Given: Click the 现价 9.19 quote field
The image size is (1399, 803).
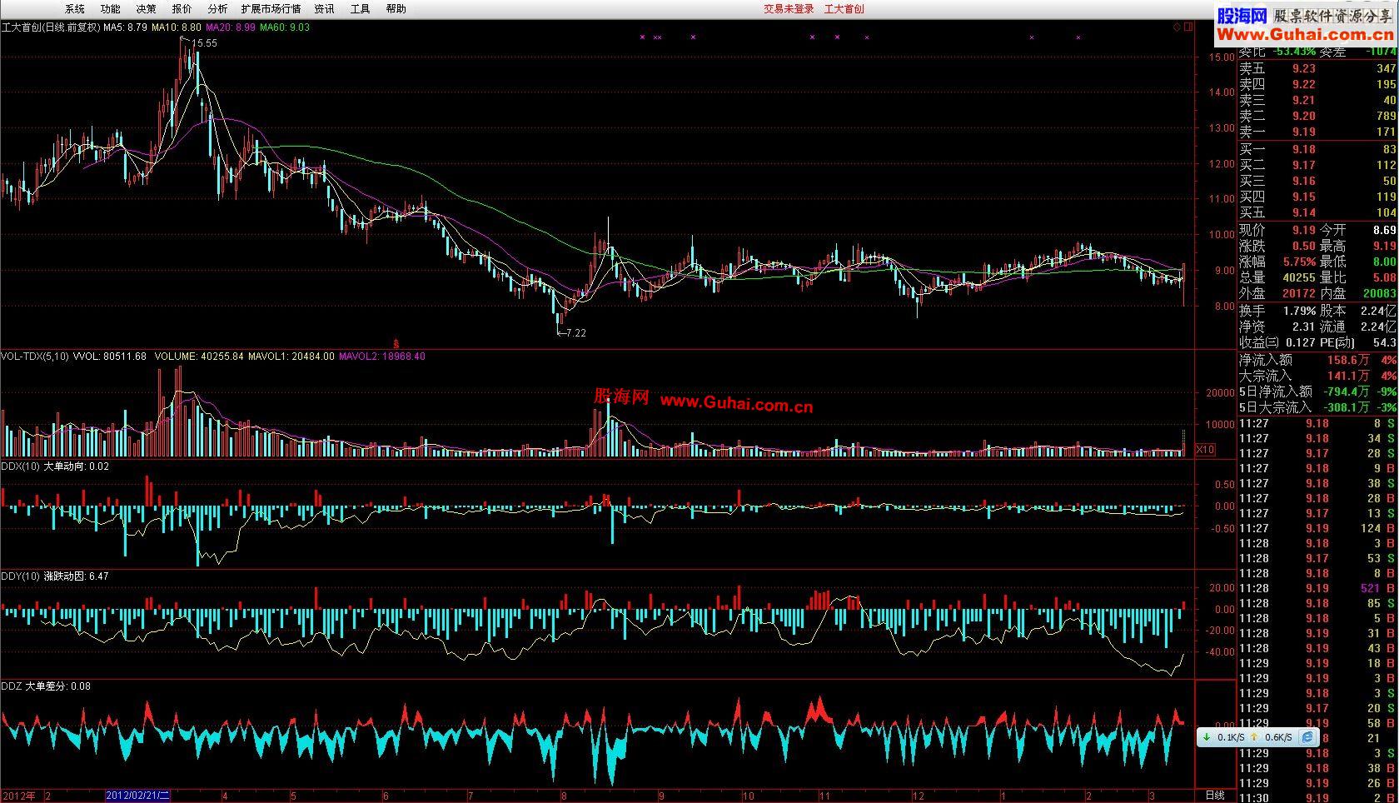Looking at the screenshot, I should 1277,230.
